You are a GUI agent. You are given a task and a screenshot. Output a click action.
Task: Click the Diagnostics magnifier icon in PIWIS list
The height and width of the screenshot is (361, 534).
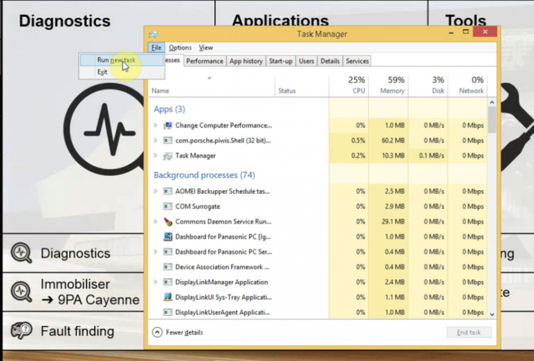coord(21,252)
